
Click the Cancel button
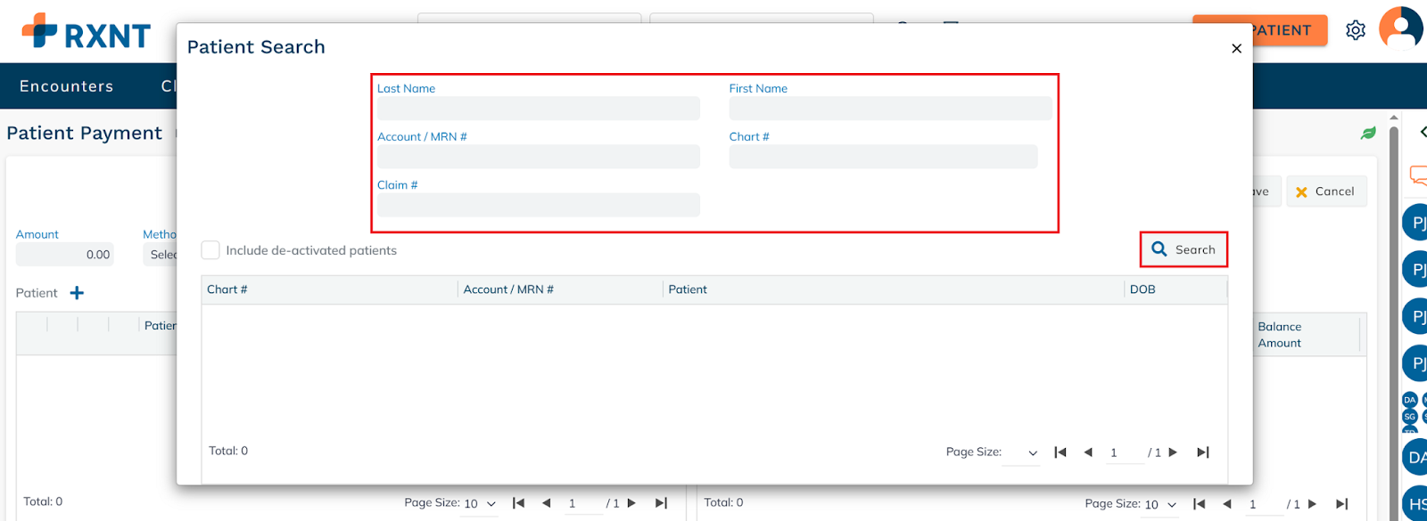click(x=1325, y=191)
